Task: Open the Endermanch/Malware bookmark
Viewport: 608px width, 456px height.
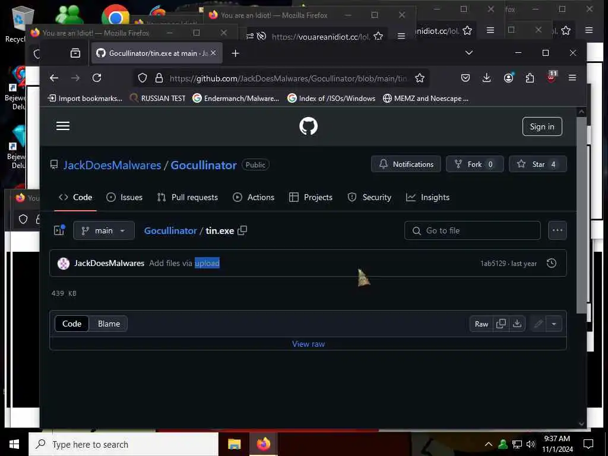Action: (236, 99)
